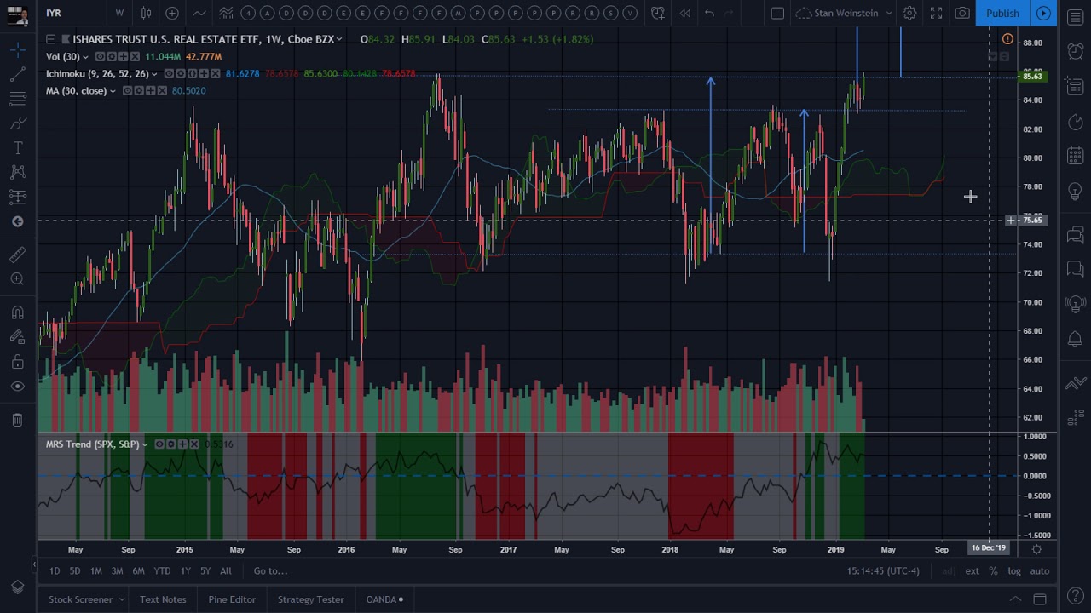The image size is (1091, 613).
Task: Open the notifications bell panel
Action: click(1076, 340)
